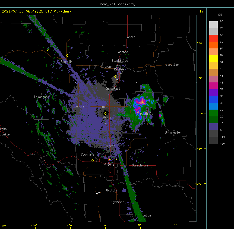Click the ThreeHills label over the storm
The height and width of the screenshot is (229, 234).
click(x=145, y=114)
